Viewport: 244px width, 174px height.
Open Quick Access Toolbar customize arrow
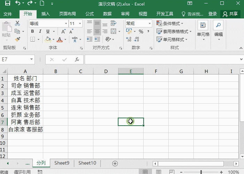(52, 4)
